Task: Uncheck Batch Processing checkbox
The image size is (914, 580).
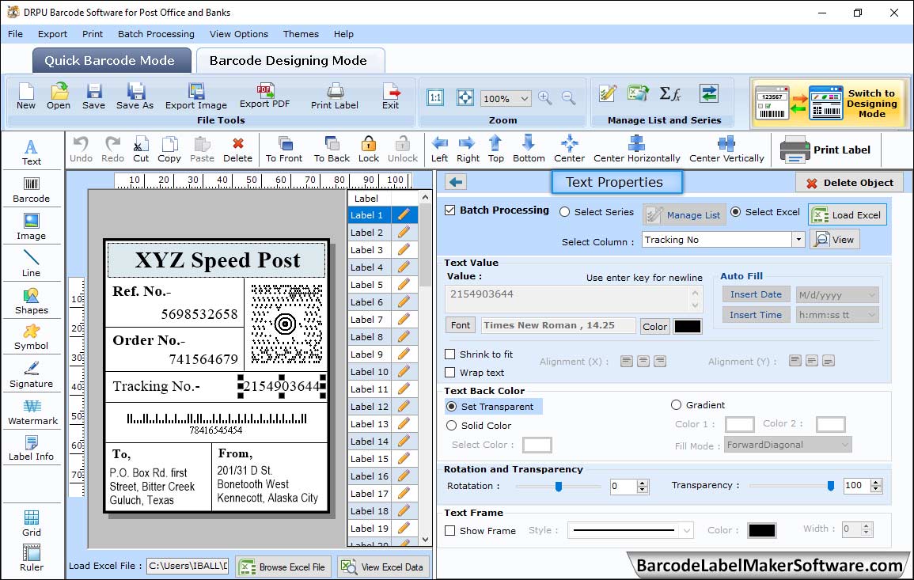Action: [450, 210]
